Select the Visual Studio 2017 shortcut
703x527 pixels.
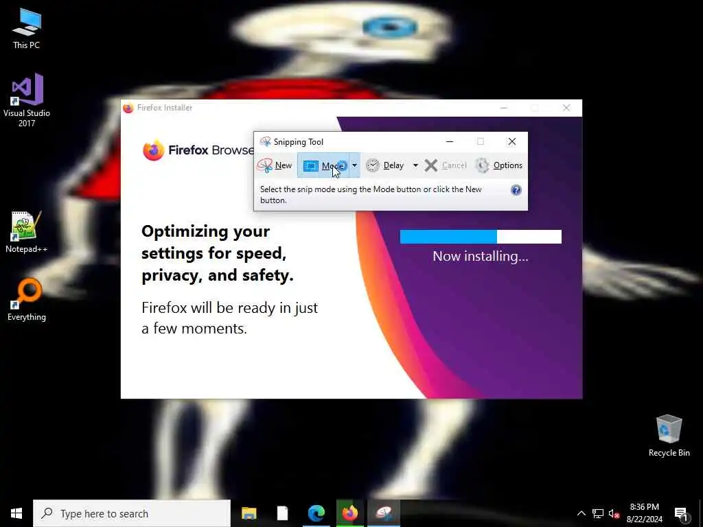coord(27,100)
